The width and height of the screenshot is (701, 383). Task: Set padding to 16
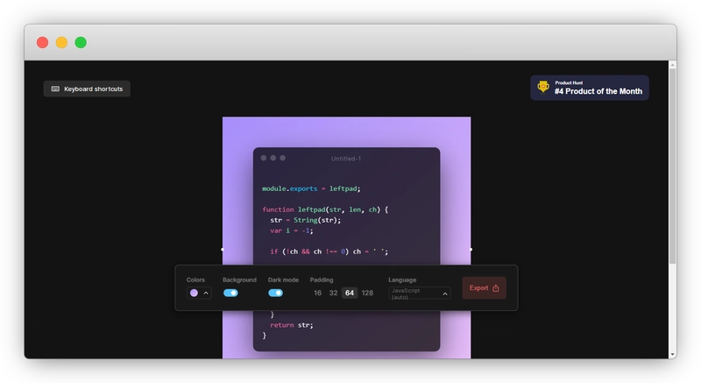(317, 293)
